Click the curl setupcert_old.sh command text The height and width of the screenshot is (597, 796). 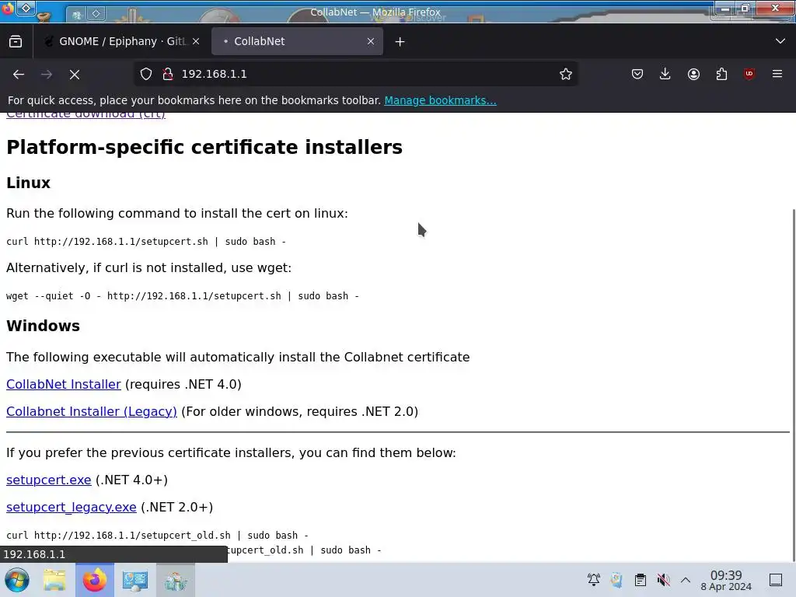(157, 536)
